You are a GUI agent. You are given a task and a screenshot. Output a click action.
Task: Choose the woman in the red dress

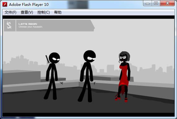tap(123, 77)
